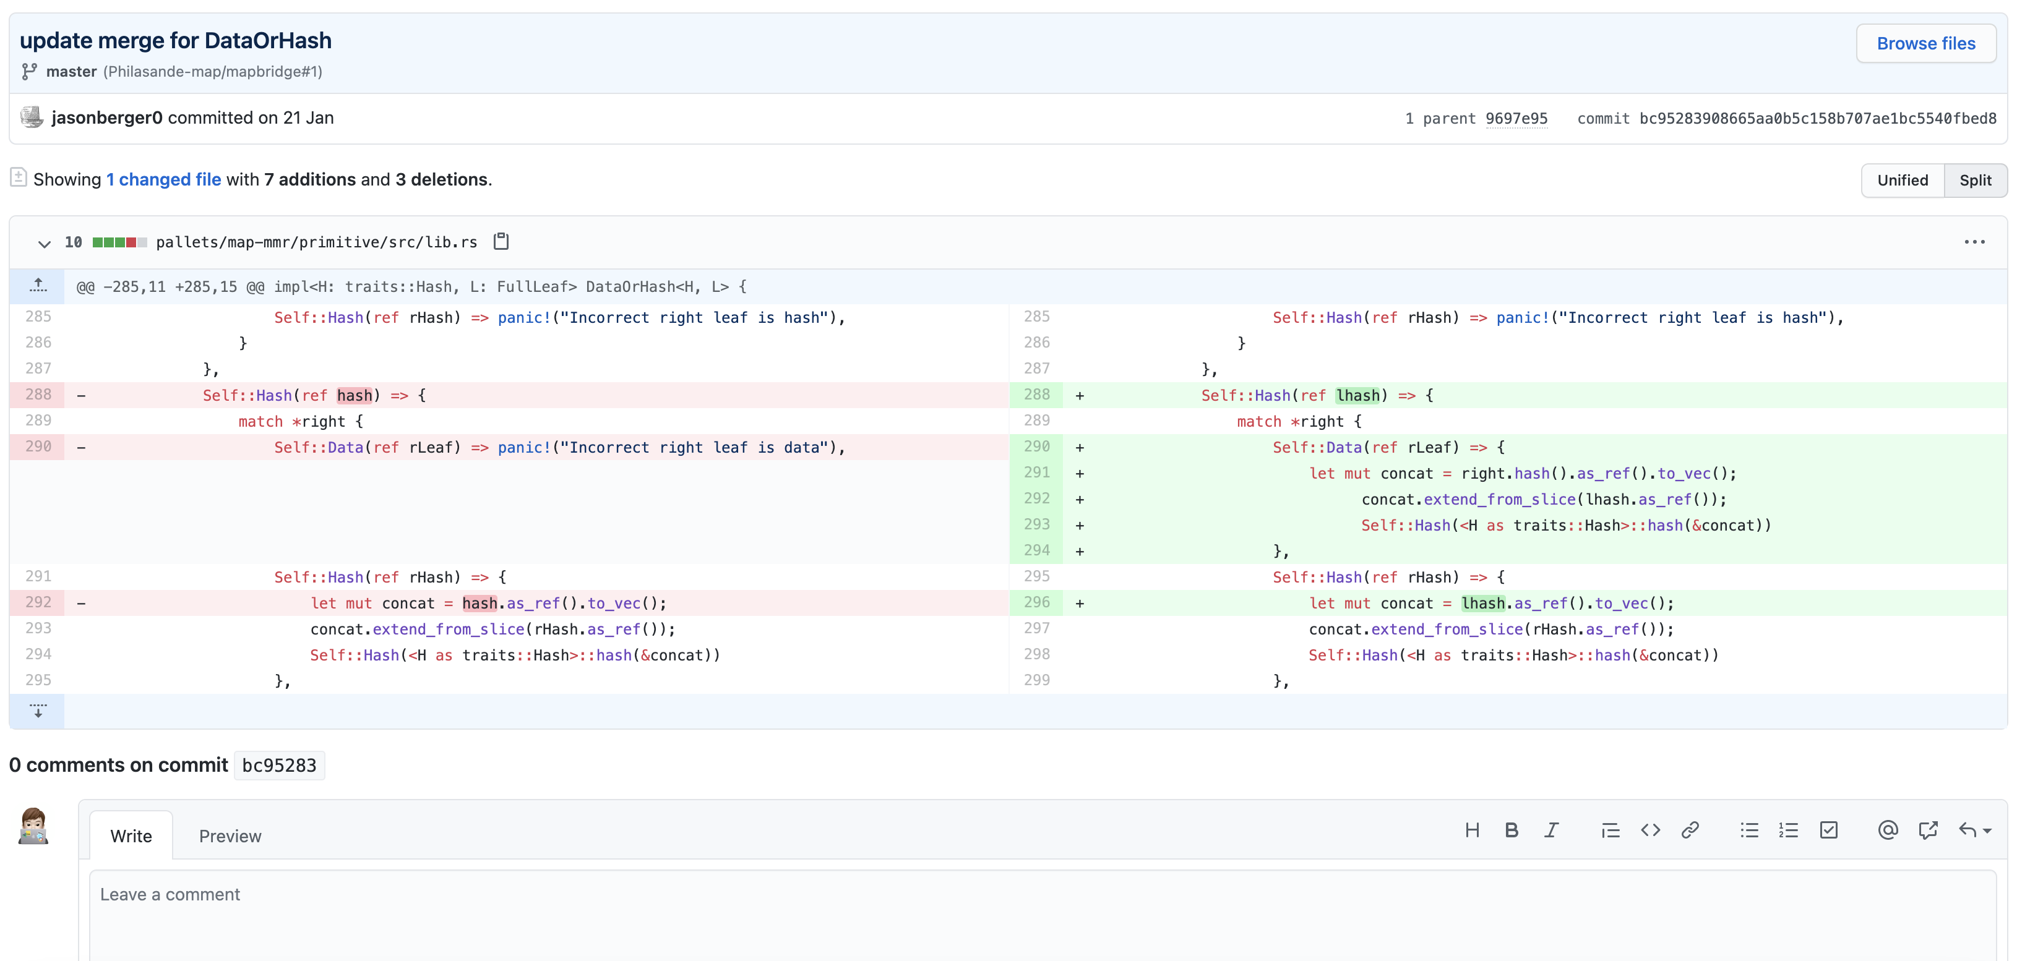Viewport: 2017px width, 961px height.
Task: Insert a quote block
Action: 1610,831
